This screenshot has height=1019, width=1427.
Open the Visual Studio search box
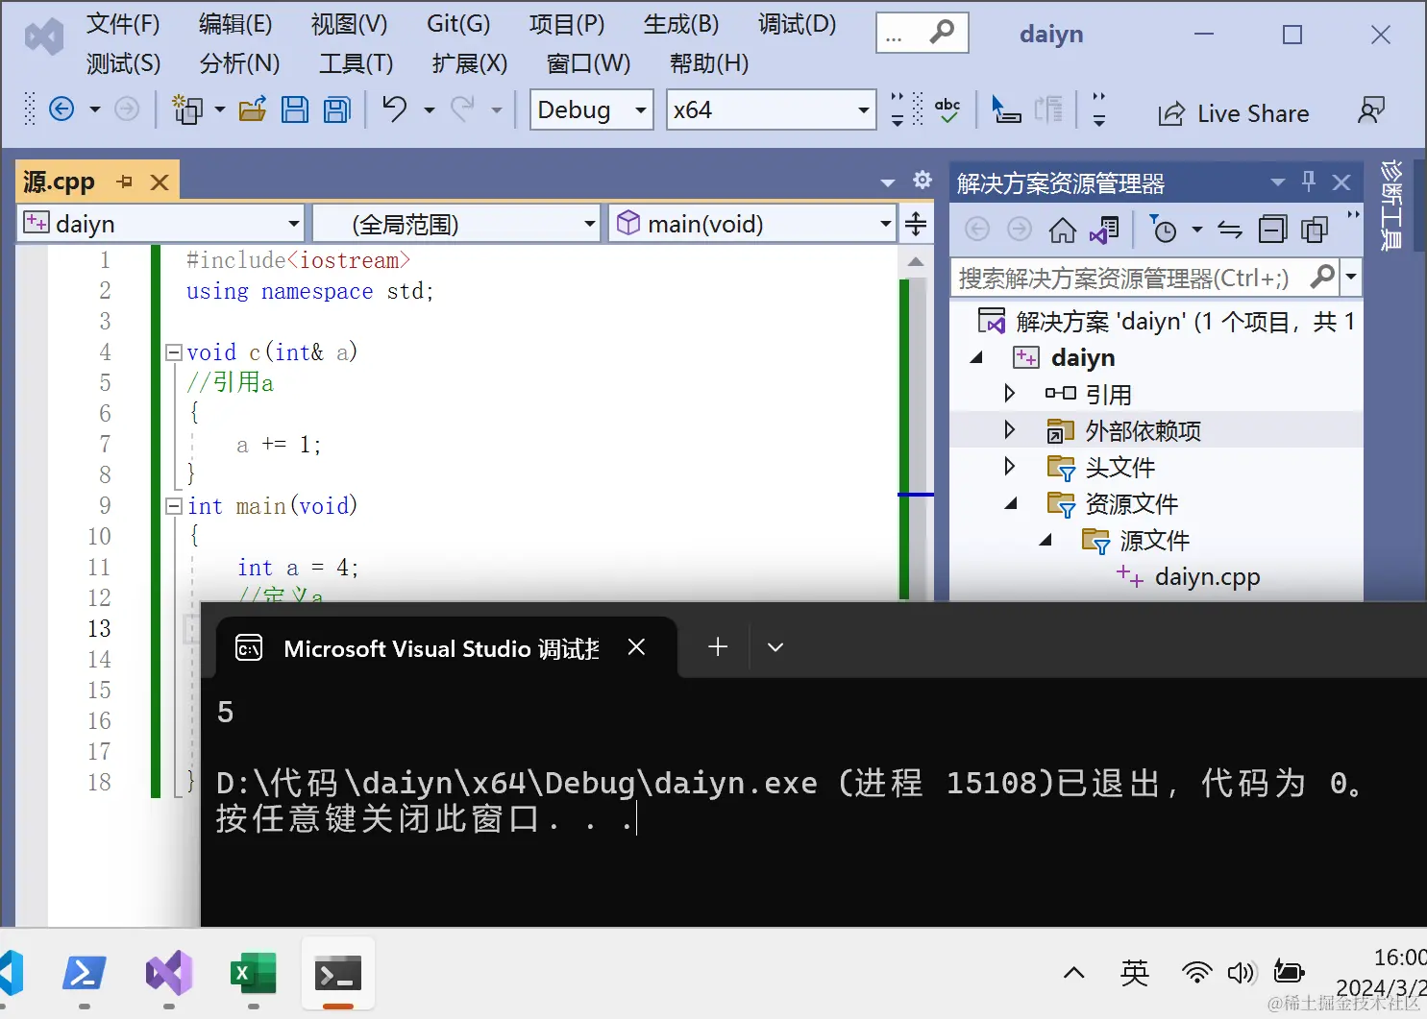point(923,34)
